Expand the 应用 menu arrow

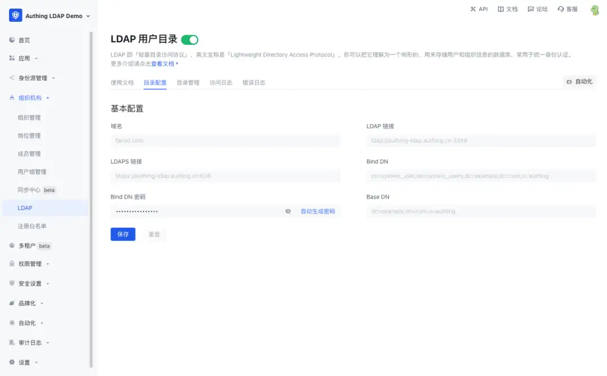[37, 58]
